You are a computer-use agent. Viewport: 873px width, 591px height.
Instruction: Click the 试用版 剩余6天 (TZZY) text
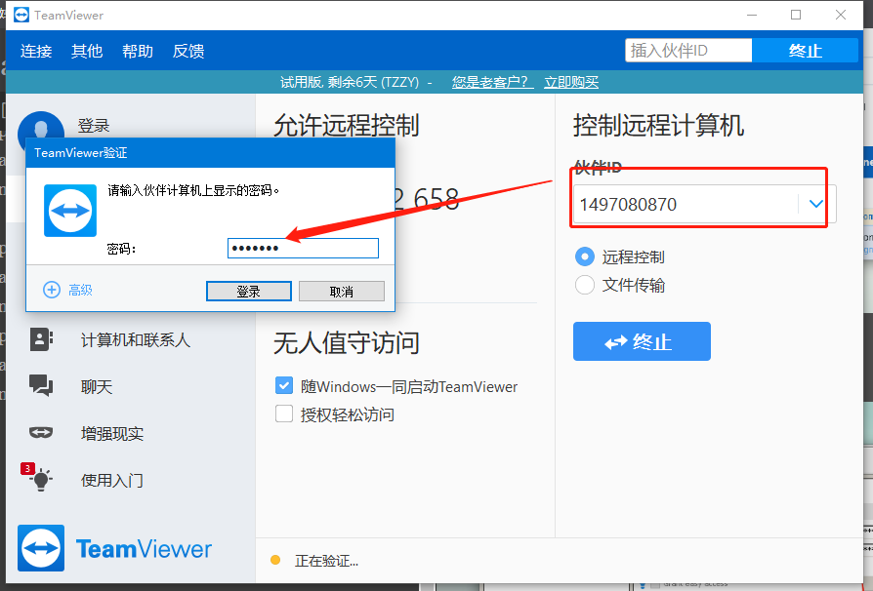point(349,82)
